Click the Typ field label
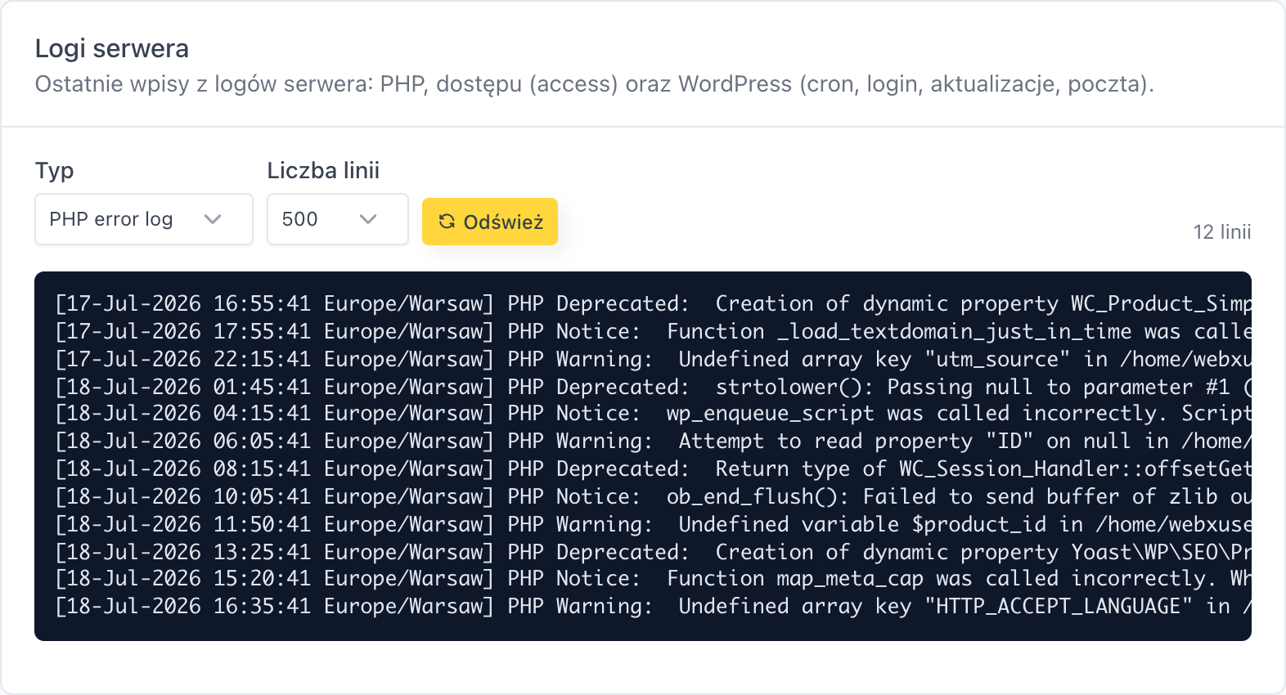Image resolution: width=1286 pixels, height=695 pixels. pos(55,171)
